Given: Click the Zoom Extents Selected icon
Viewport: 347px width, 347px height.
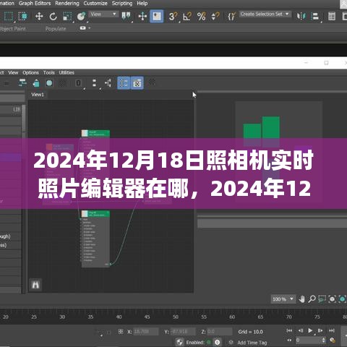Looking at the screenshot, I should [343, 299].
